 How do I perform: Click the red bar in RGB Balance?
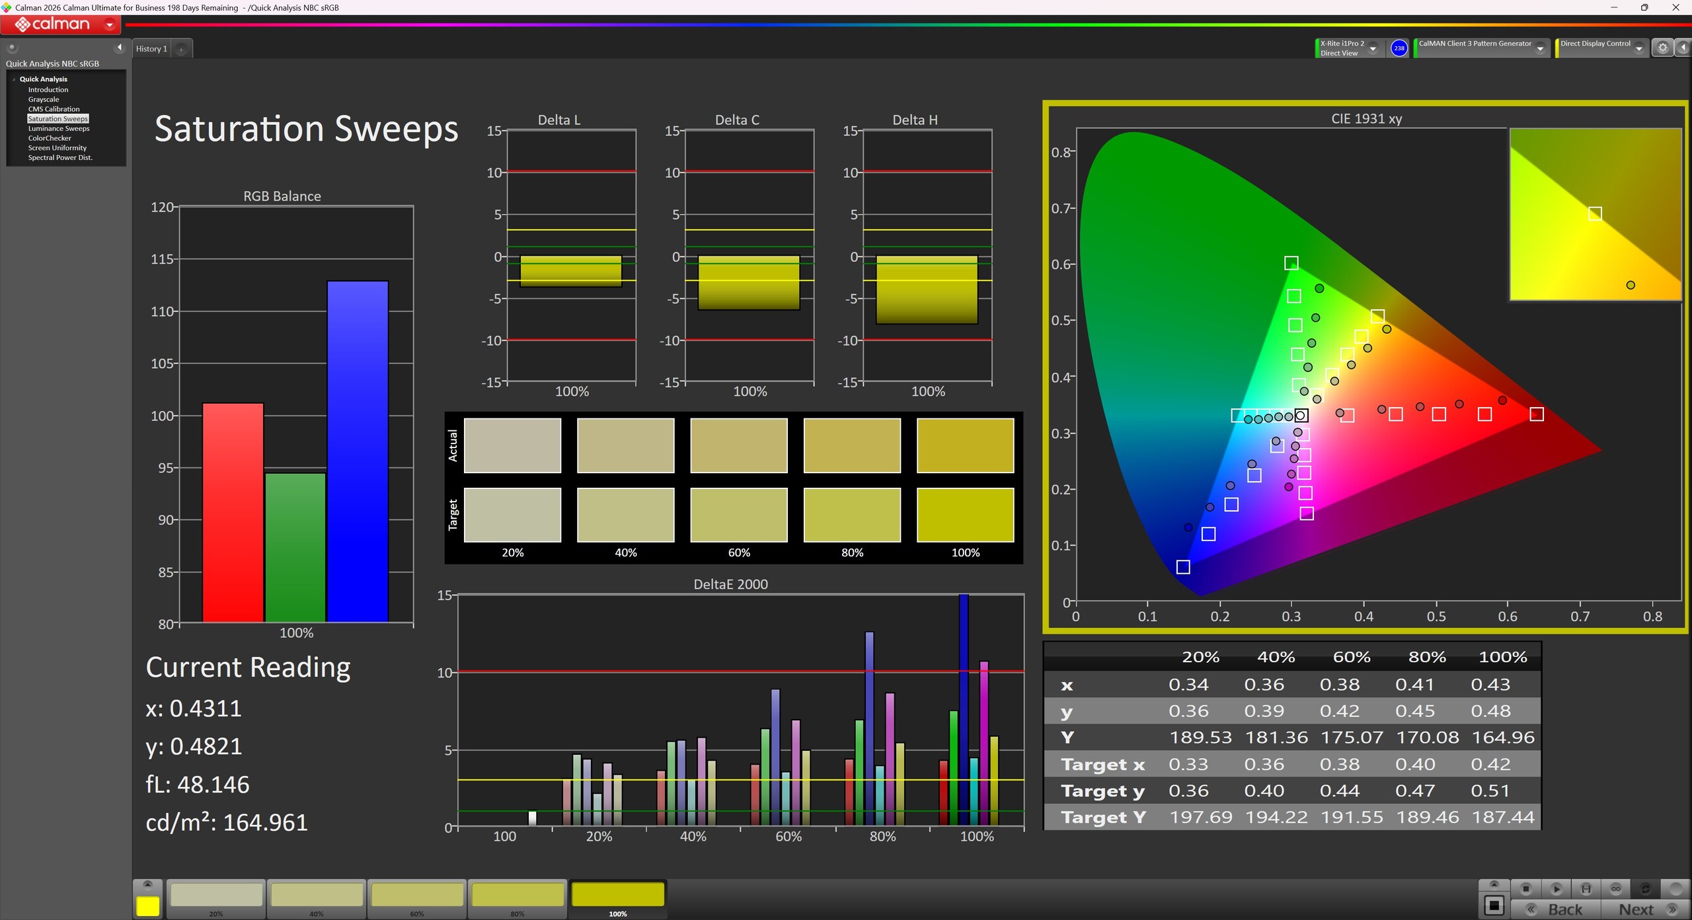(x=233, y=512)
